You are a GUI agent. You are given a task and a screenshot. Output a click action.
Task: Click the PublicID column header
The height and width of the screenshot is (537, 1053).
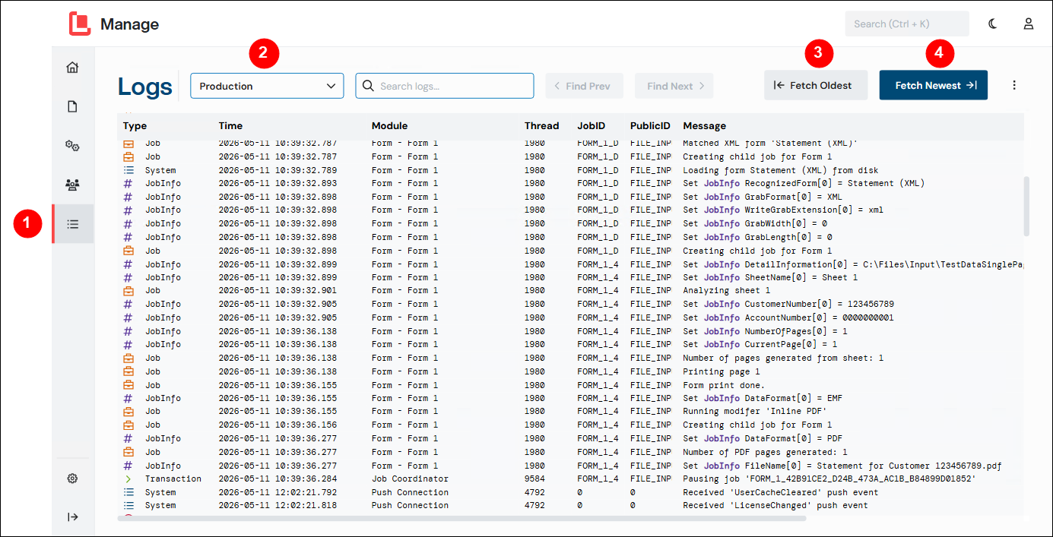coord(650,126)
